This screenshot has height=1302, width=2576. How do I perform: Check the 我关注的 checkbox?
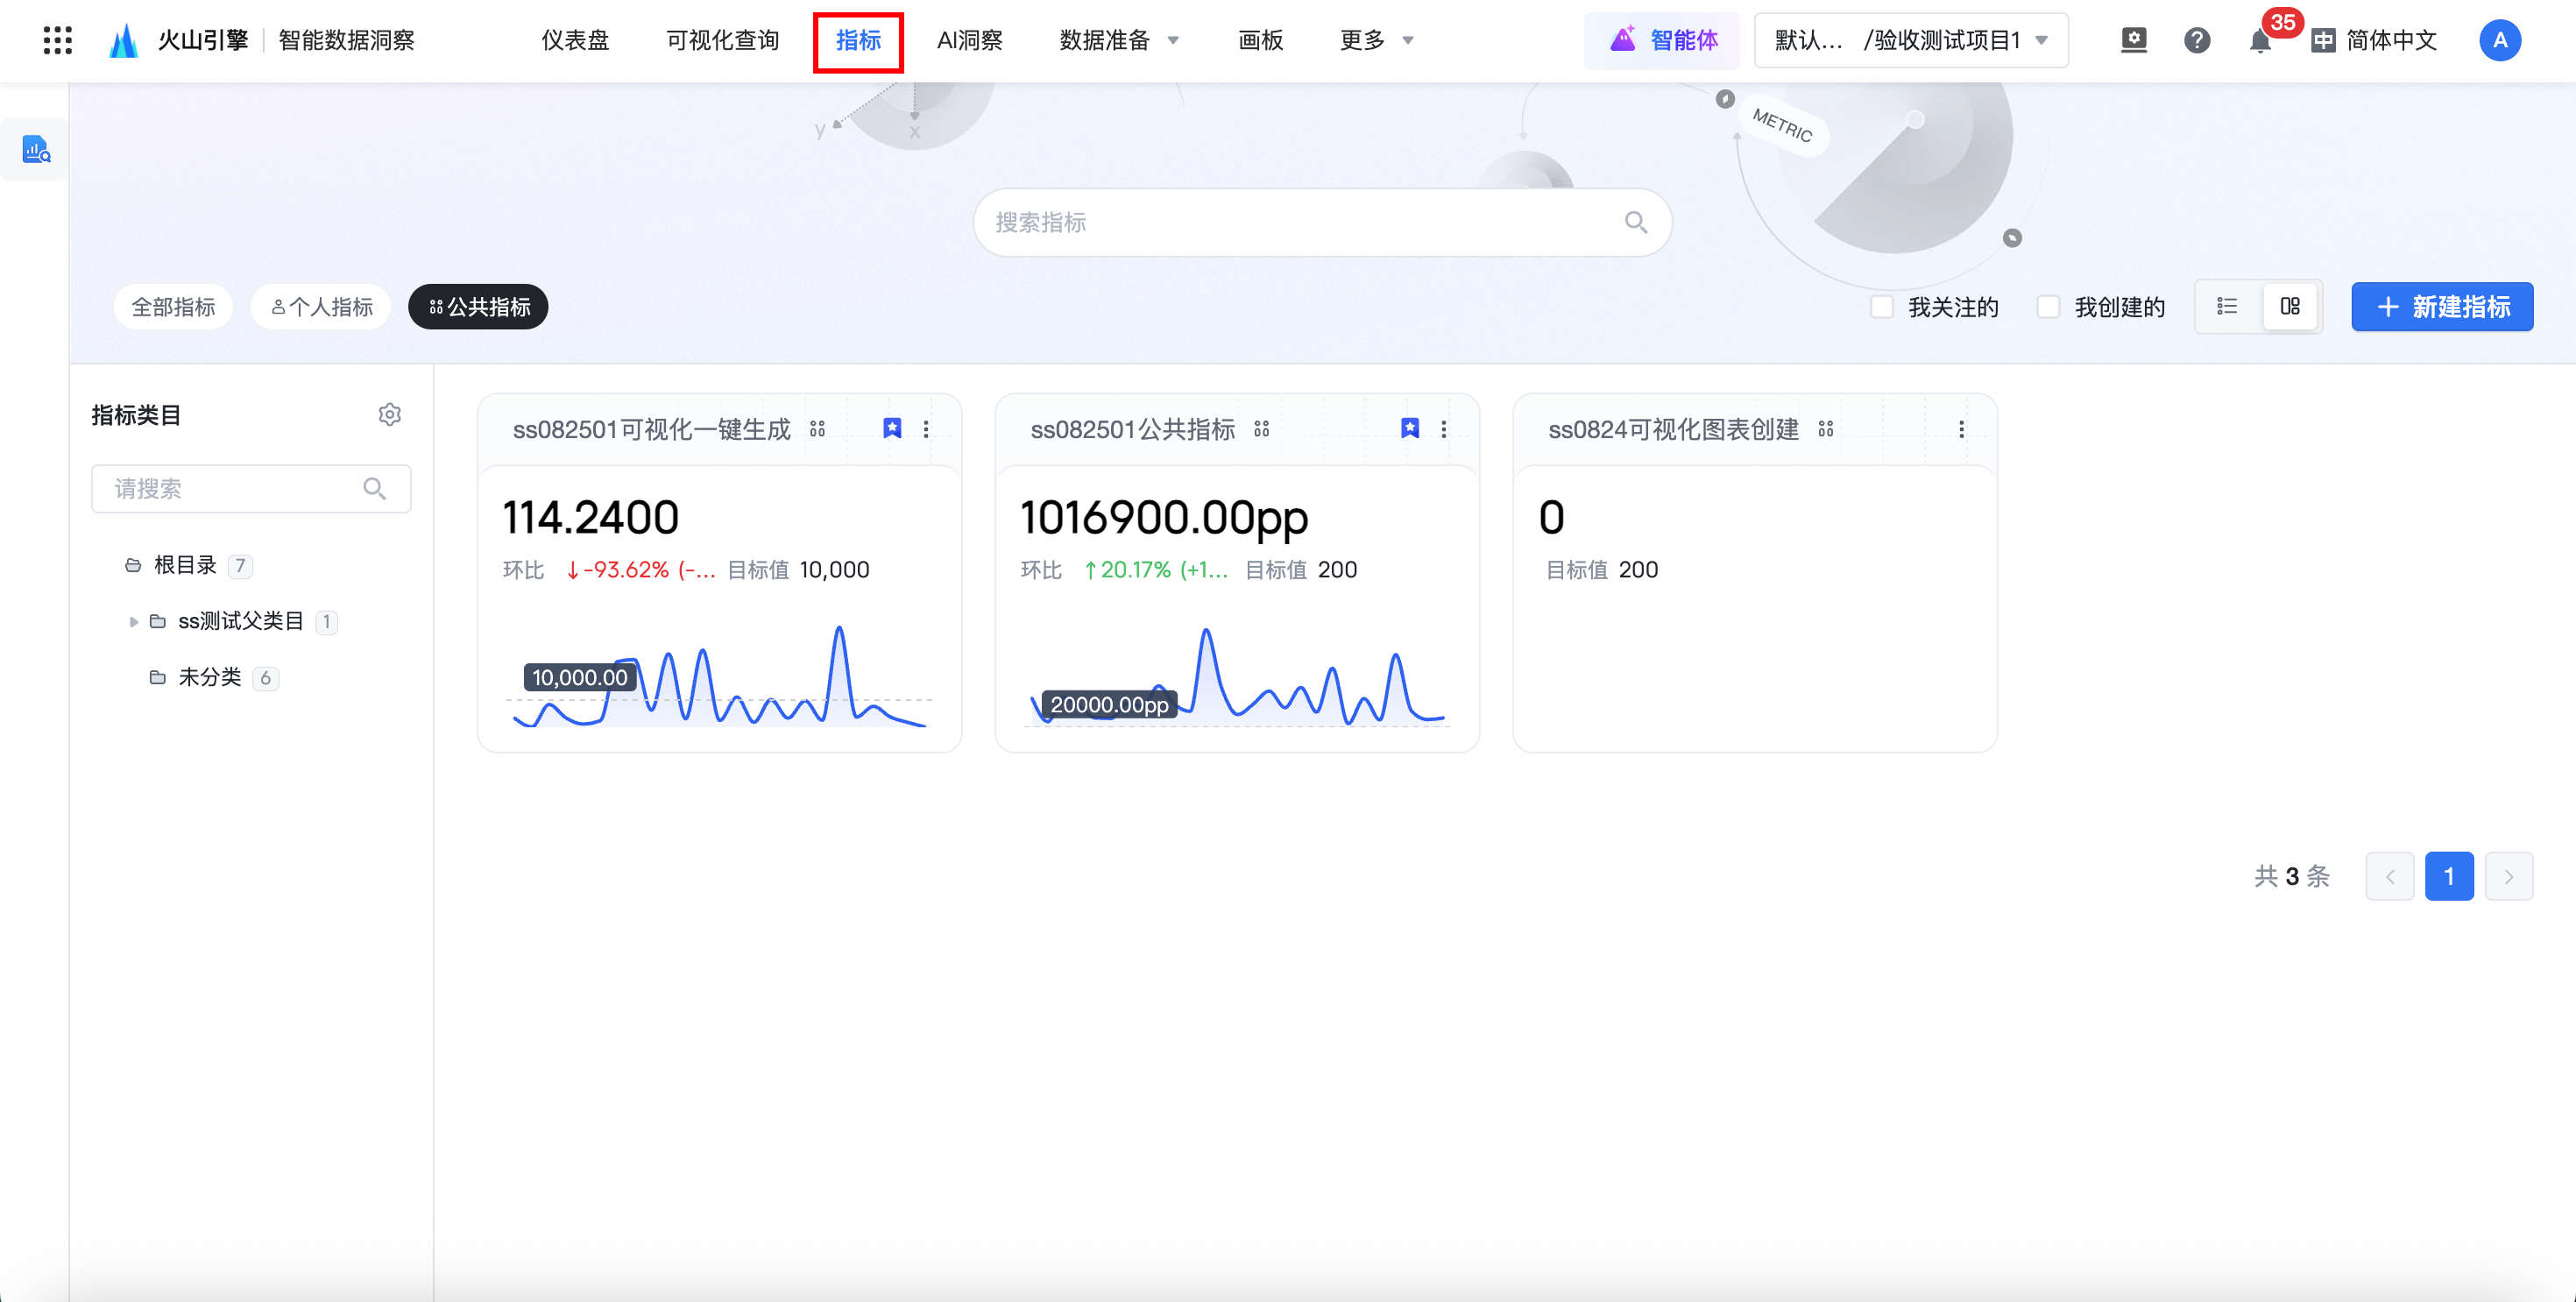click(1881, 307)
